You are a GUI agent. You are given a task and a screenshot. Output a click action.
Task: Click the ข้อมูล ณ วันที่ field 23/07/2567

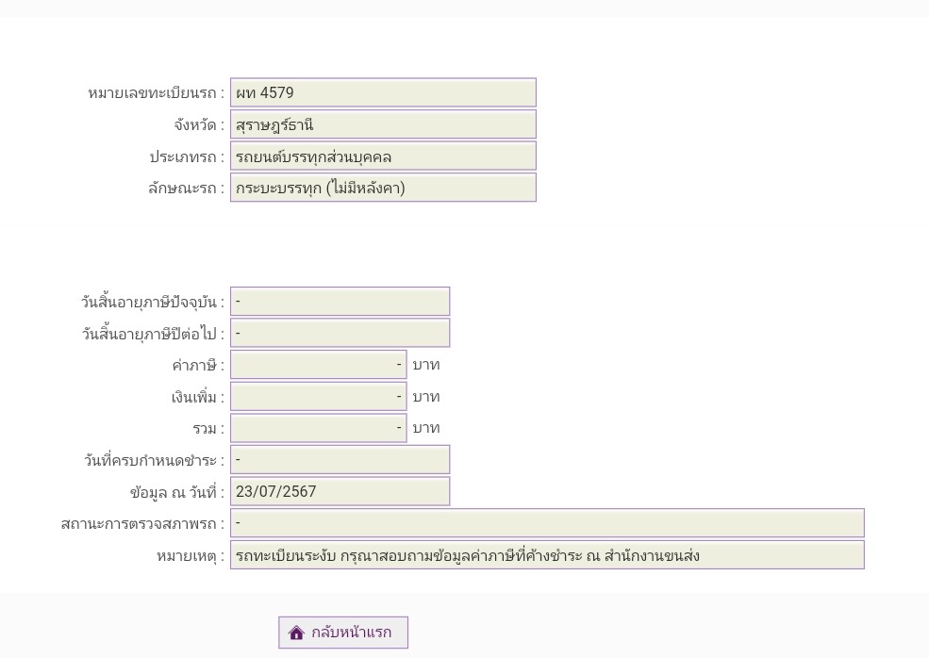click(340, 491)
